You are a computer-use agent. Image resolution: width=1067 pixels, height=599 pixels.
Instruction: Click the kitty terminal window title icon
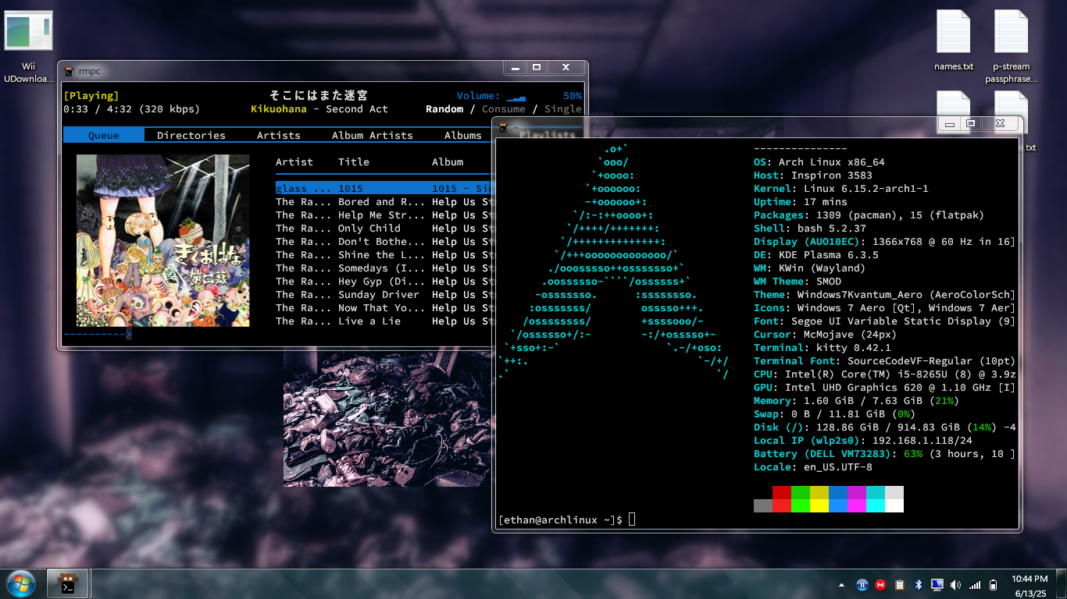pos(504,127)
